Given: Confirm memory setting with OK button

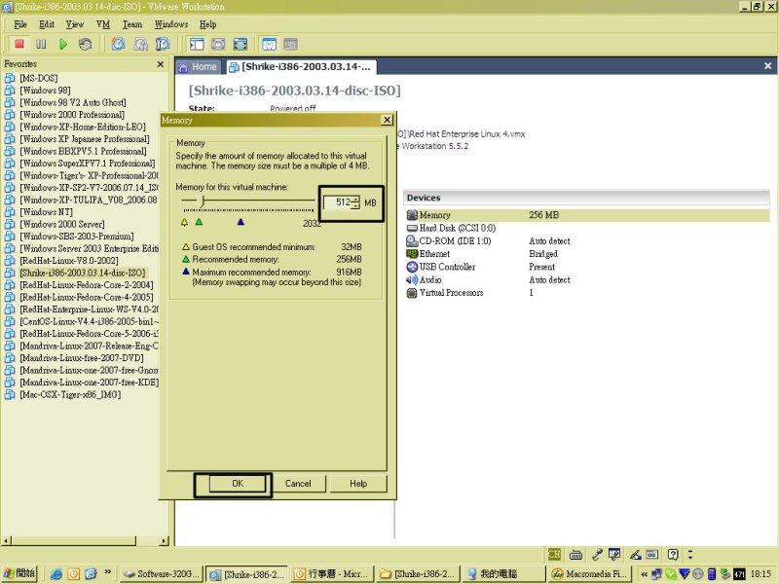Looking at the screenshot, I should [x=238, y=484].
